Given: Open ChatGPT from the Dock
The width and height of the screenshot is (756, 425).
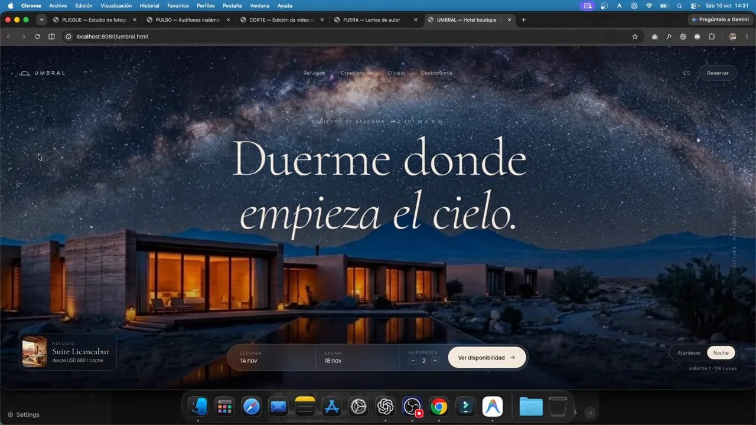Looking at the screenshot, I should [x=385, y=406].
